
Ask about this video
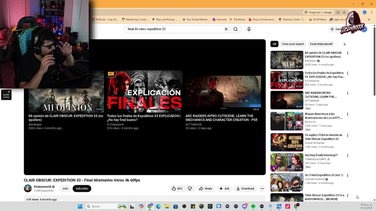224,188
